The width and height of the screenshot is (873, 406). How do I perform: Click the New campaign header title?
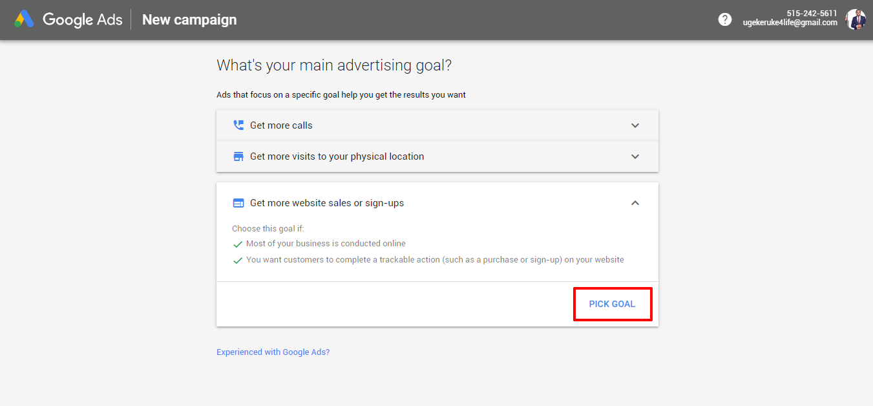(189, 19)
